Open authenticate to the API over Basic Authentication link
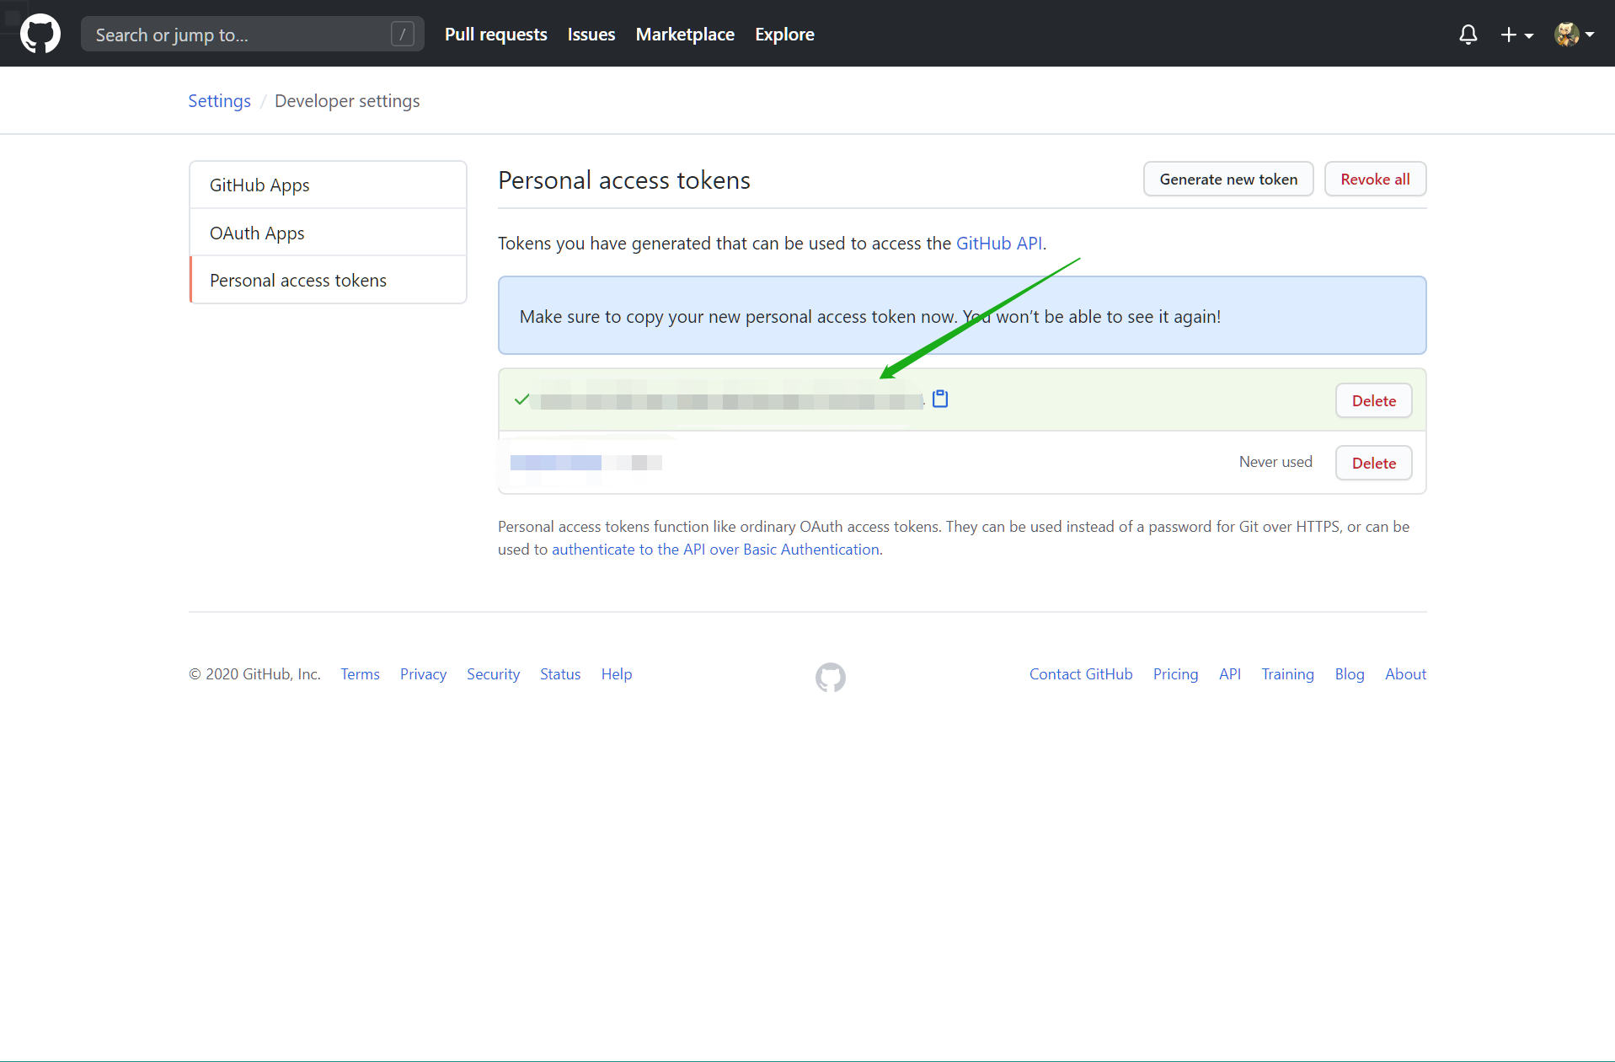The height and width of the screenshot is (1062, 1615). click(x=715, y=549)
